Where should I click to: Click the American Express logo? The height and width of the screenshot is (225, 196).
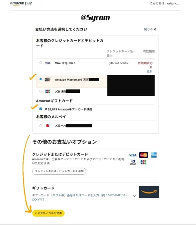coord(154,155)
